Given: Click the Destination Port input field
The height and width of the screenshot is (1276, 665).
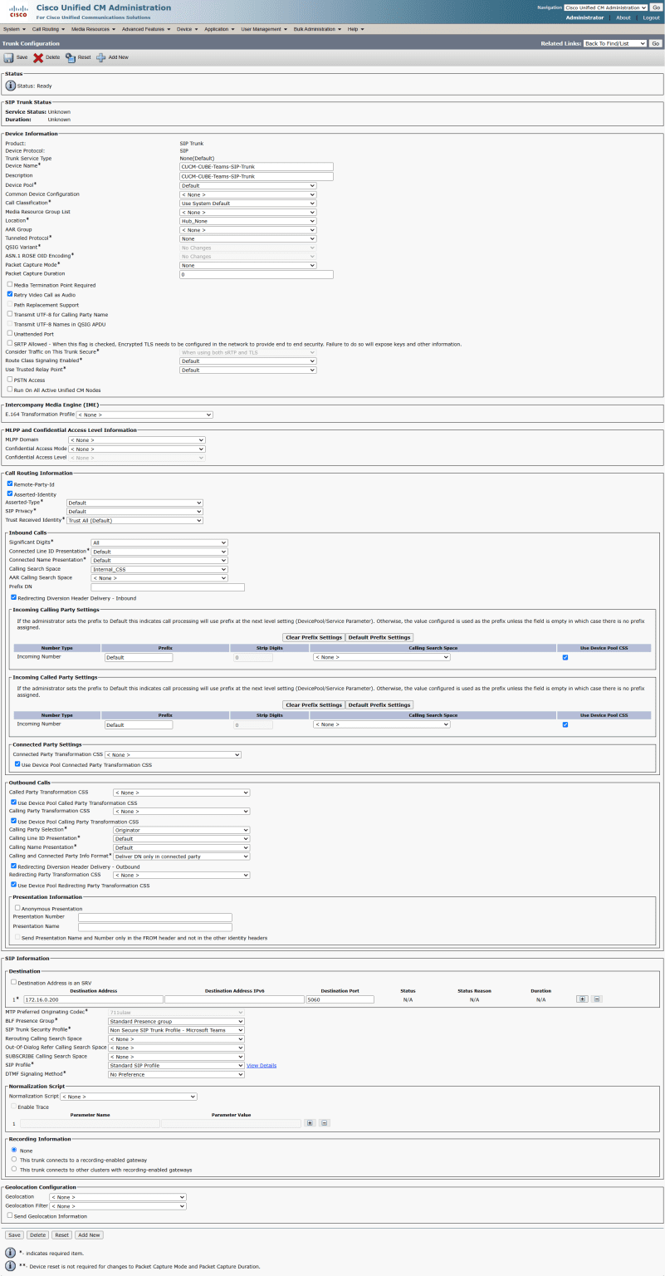Looking at the screenshot, I should point(340,999).
